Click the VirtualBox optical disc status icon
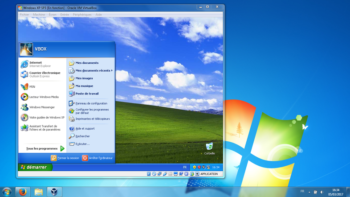350x197 pixels. [x=154, y=174]
